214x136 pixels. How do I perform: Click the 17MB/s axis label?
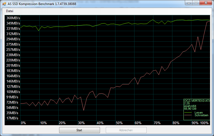click(x=12, y=118)
